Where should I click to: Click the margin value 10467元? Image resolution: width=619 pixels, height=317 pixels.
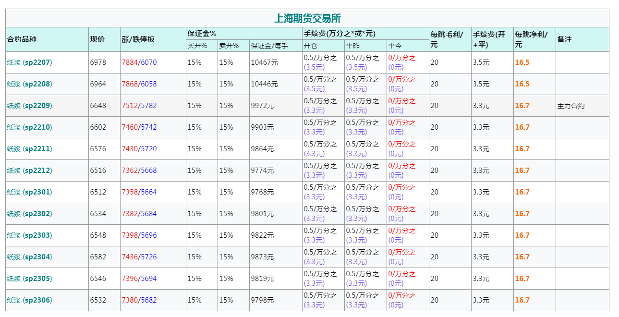point(264,62)
